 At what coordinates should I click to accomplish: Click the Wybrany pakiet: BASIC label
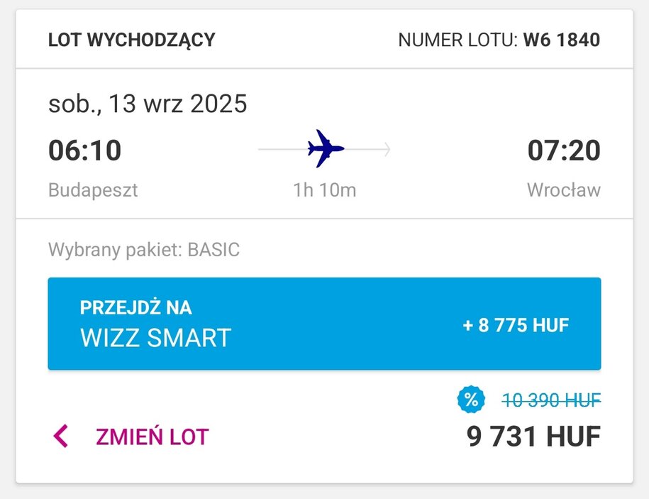point(144,250)
